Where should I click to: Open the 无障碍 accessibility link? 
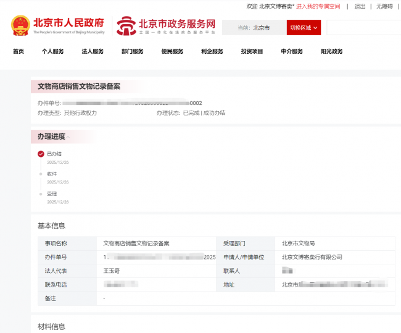pos(384,6)
